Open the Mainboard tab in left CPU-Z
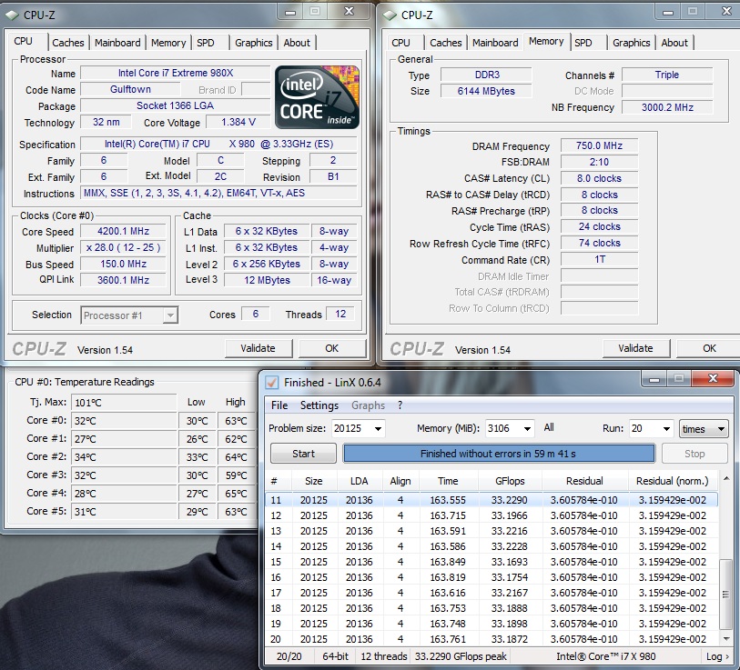The image size is (740, 670). click(117, 43)
